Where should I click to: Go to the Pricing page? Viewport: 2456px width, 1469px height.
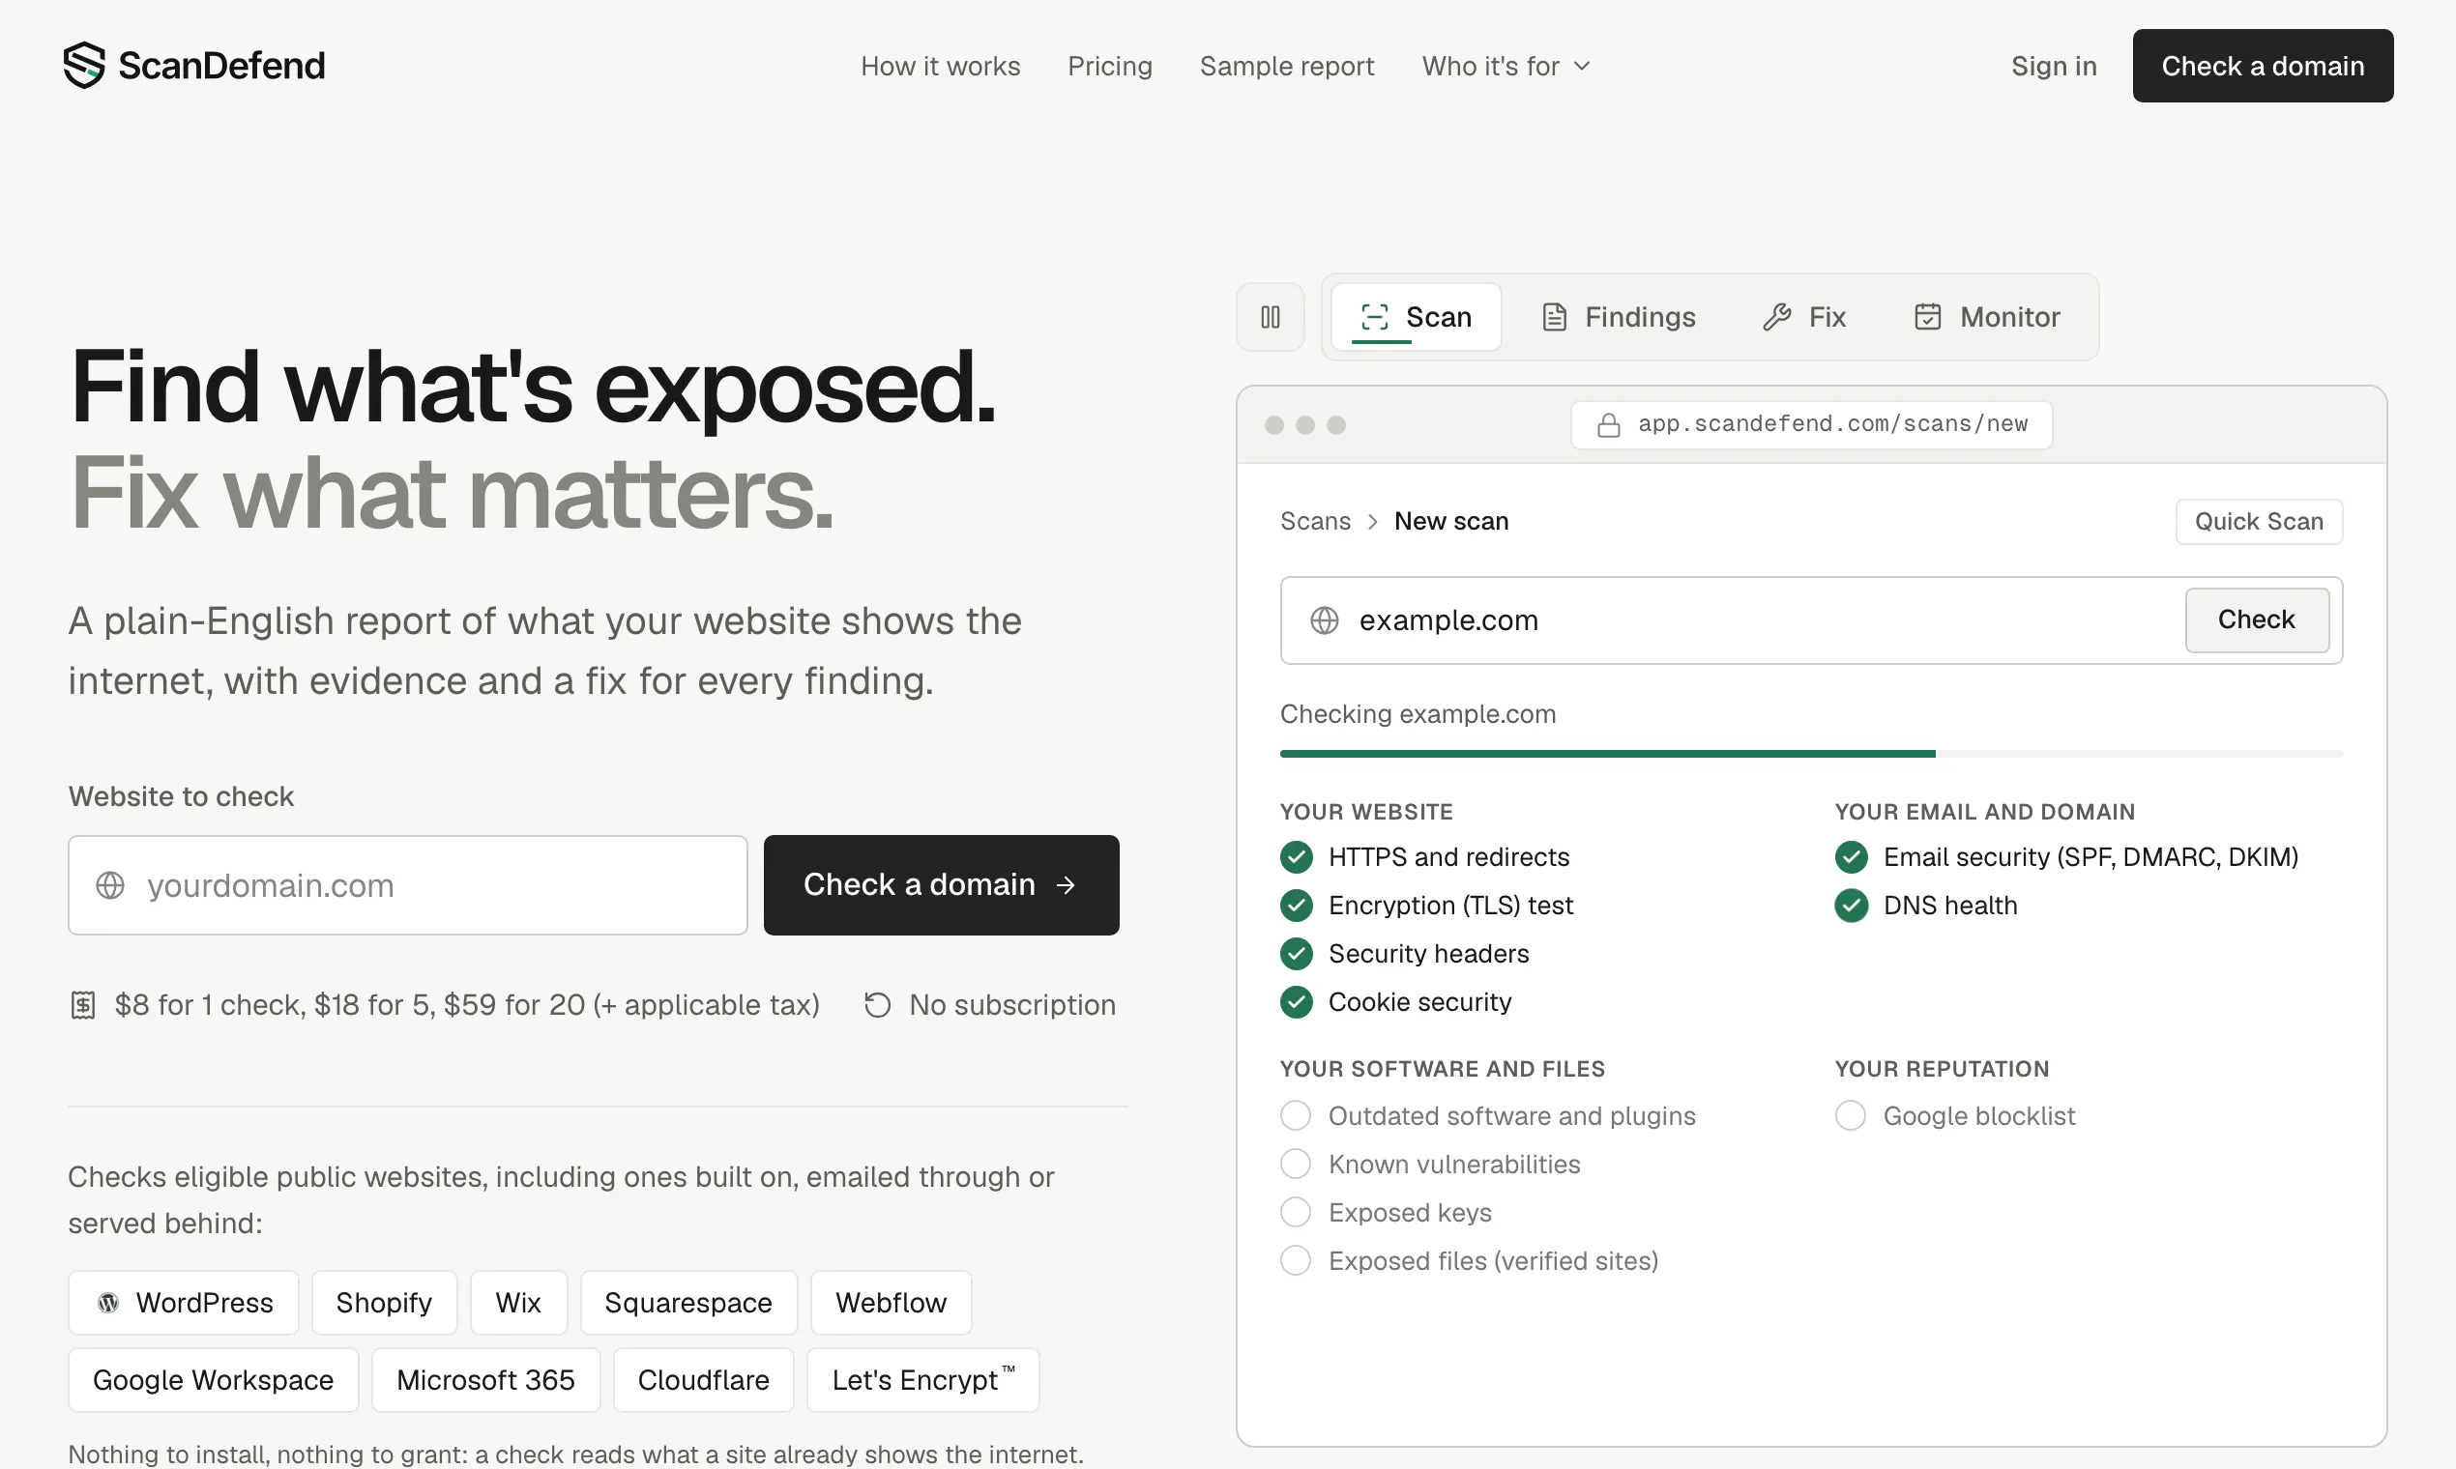point(1109,67)
